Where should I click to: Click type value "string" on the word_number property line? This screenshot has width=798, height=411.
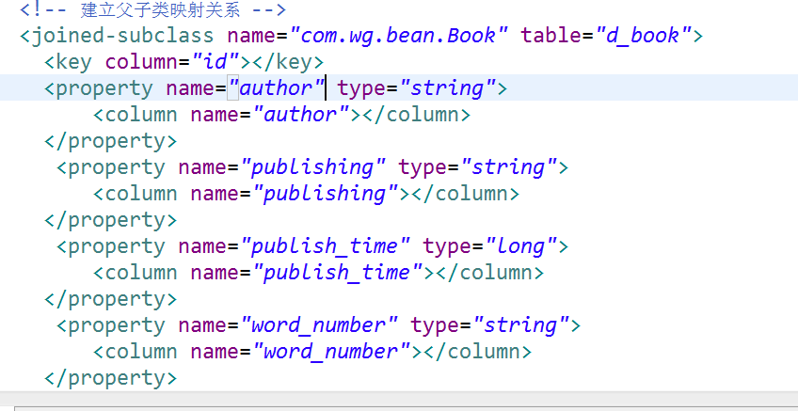[521, 326]
